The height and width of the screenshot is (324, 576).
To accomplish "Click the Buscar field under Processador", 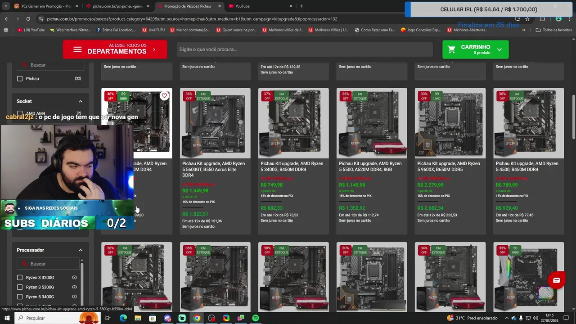I will click(x=49, y=264).
